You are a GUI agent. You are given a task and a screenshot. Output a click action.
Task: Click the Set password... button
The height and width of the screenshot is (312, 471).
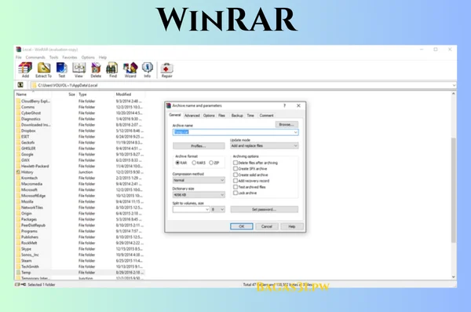click(x=265, y=209)
